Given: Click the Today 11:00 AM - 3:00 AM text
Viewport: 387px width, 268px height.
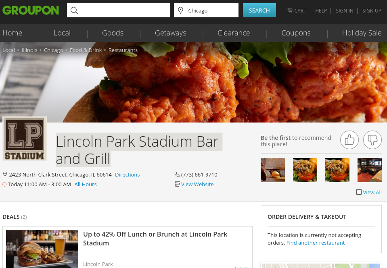Looking at the screenshot, I should 39,184.
